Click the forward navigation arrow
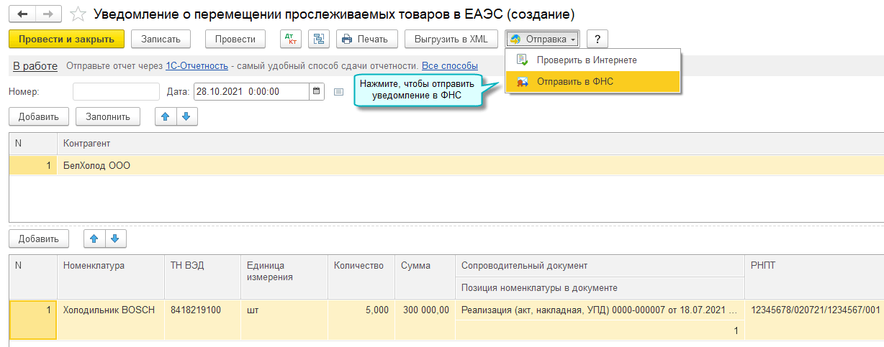 coord(48,14)
